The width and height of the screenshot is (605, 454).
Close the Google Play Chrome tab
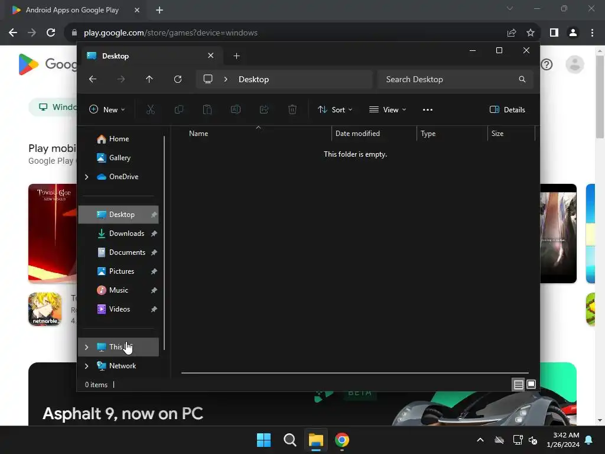(137, 10)
